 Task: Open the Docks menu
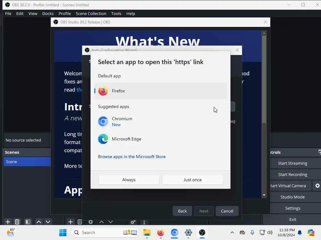(x=48, y=13)
